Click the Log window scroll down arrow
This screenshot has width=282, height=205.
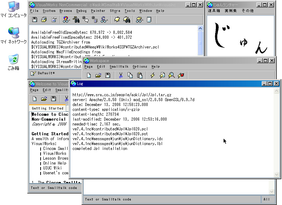(x=276, y=174)
